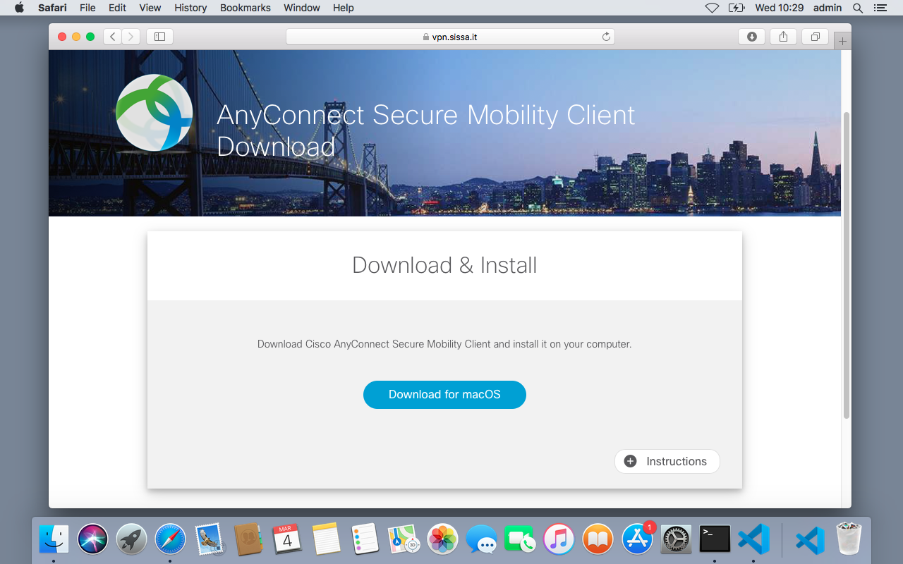
Task: Click the Safari back navigation arrow
Action: click(112, 37)
